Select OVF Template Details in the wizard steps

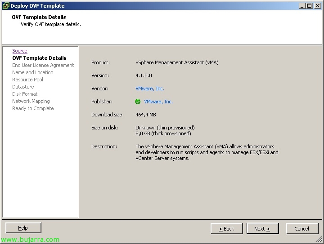tap(39, 58)
